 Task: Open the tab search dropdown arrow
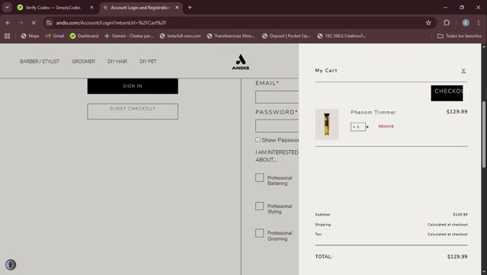(7, 8)
